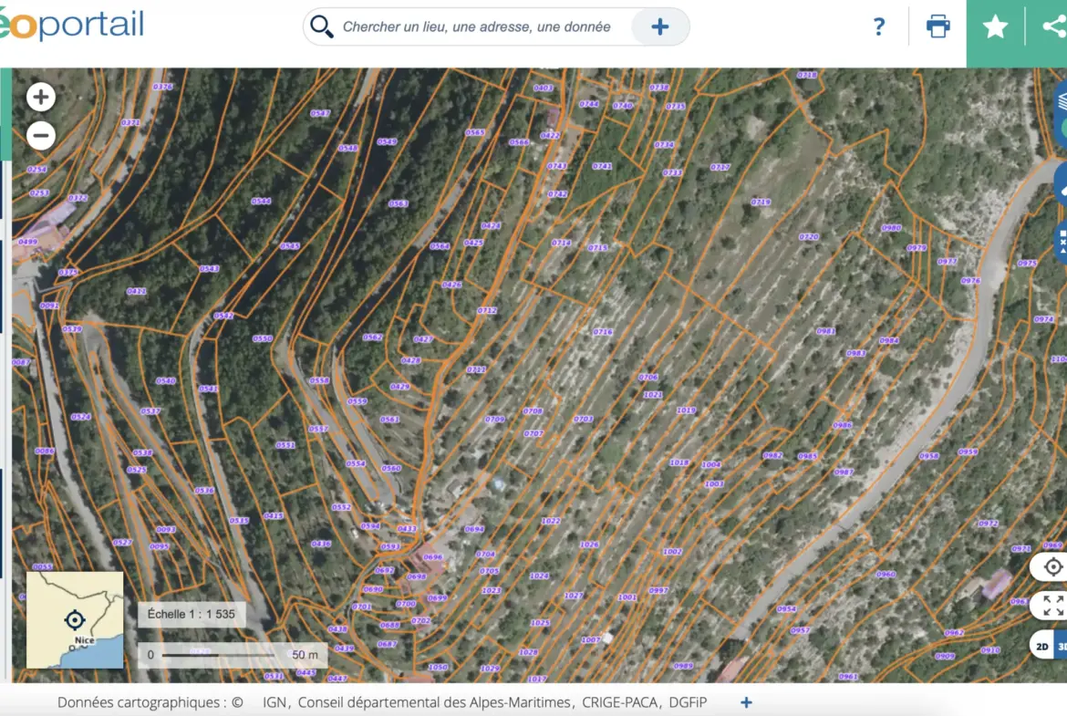This screenshot has height=716, width=1067.
Task: Select the 2D view mode
Action: click(x=1041, y=646)
